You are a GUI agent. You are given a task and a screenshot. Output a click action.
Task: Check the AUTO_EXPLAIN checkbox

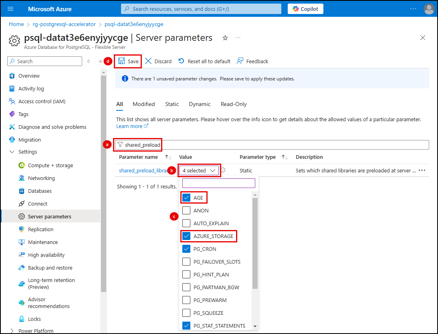[186, 223]
